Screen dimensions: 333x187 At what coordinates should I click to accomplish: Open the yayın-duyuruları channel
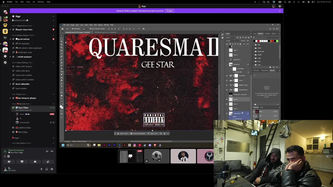(x=24, y=29)
